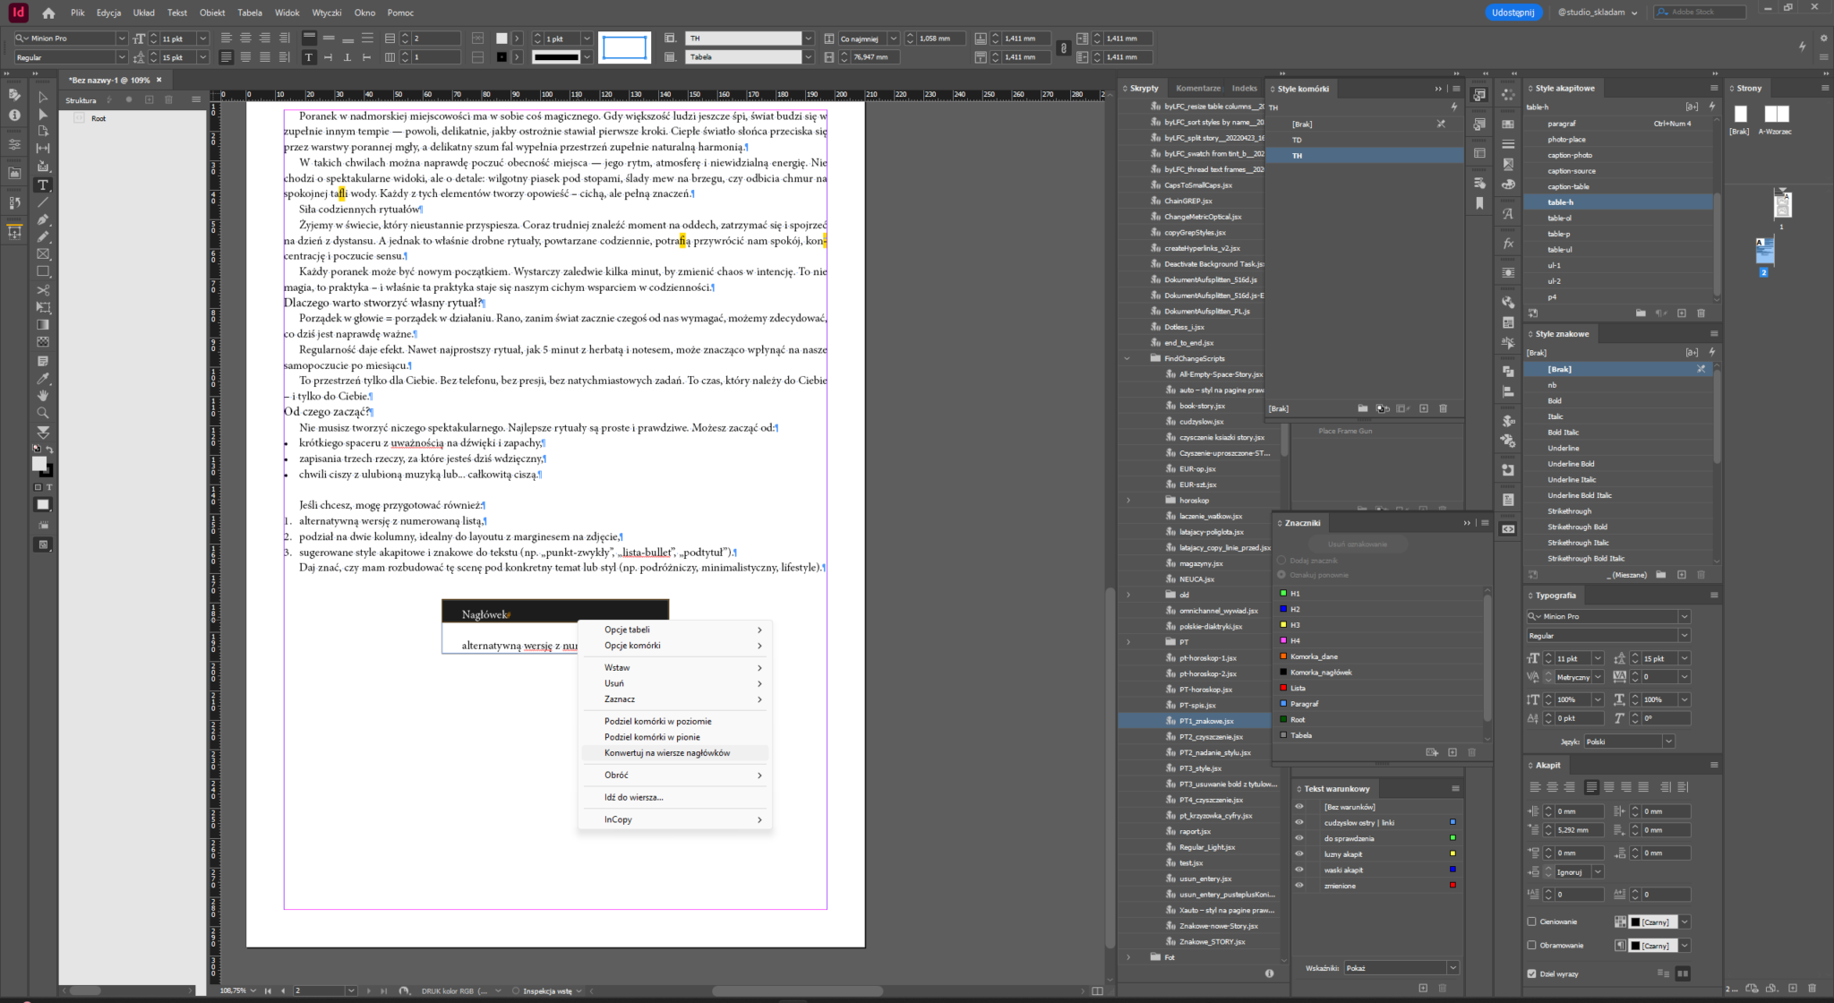Activate the Hand tool

click(x=42, y=395)
